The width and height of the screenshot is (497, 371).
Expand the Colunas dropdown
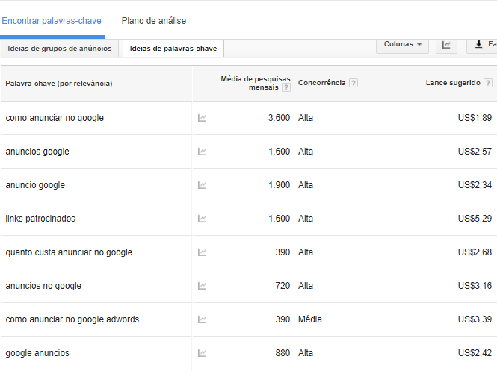click(x=402, y=45)
